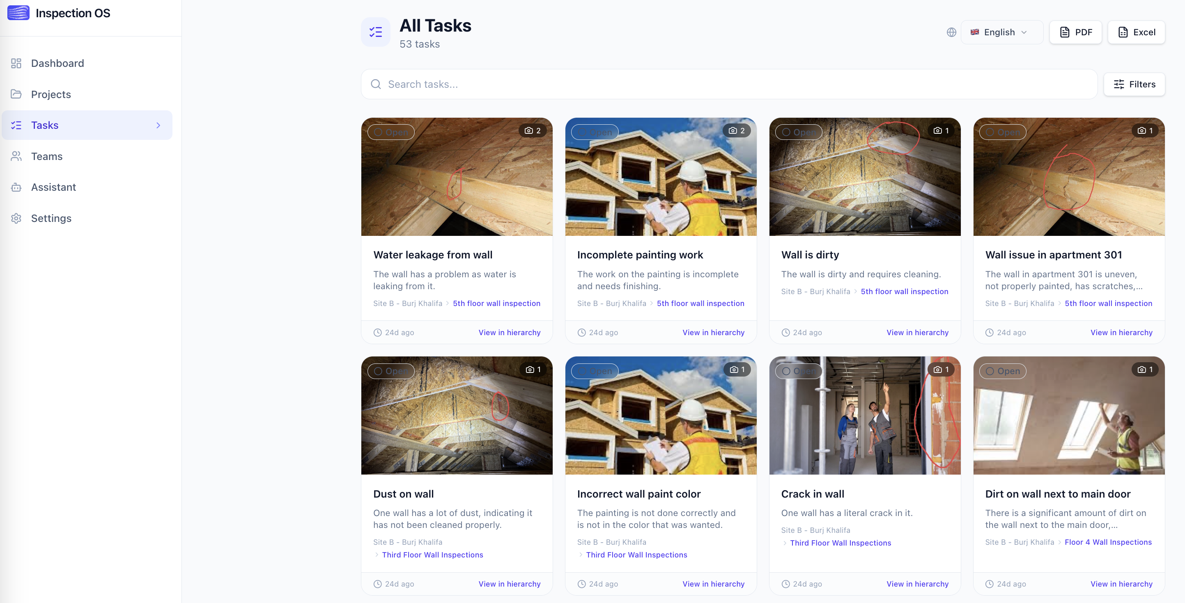The height and width of the screenshot is (603, 1185).
Task: Open the Teams sidebar menu item
Action: 46,156
